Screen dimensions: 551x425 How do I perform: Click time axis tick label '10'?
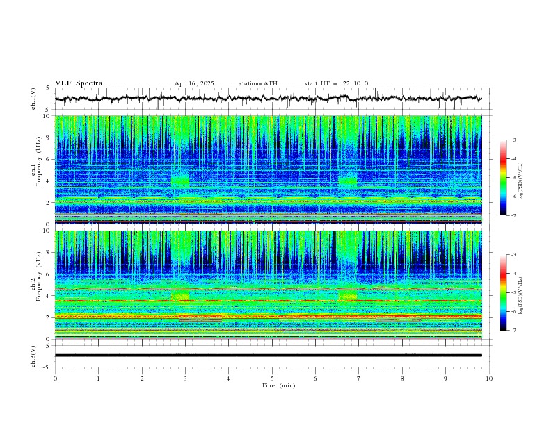point(489,378)
